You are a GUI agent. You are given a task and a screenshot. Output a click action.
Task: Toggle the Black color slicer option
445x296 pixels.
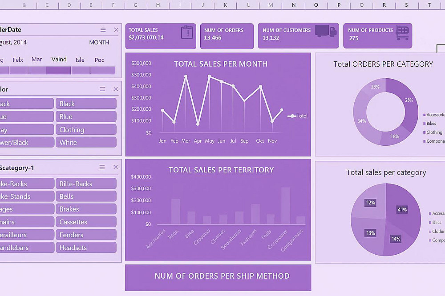point(86,104)
